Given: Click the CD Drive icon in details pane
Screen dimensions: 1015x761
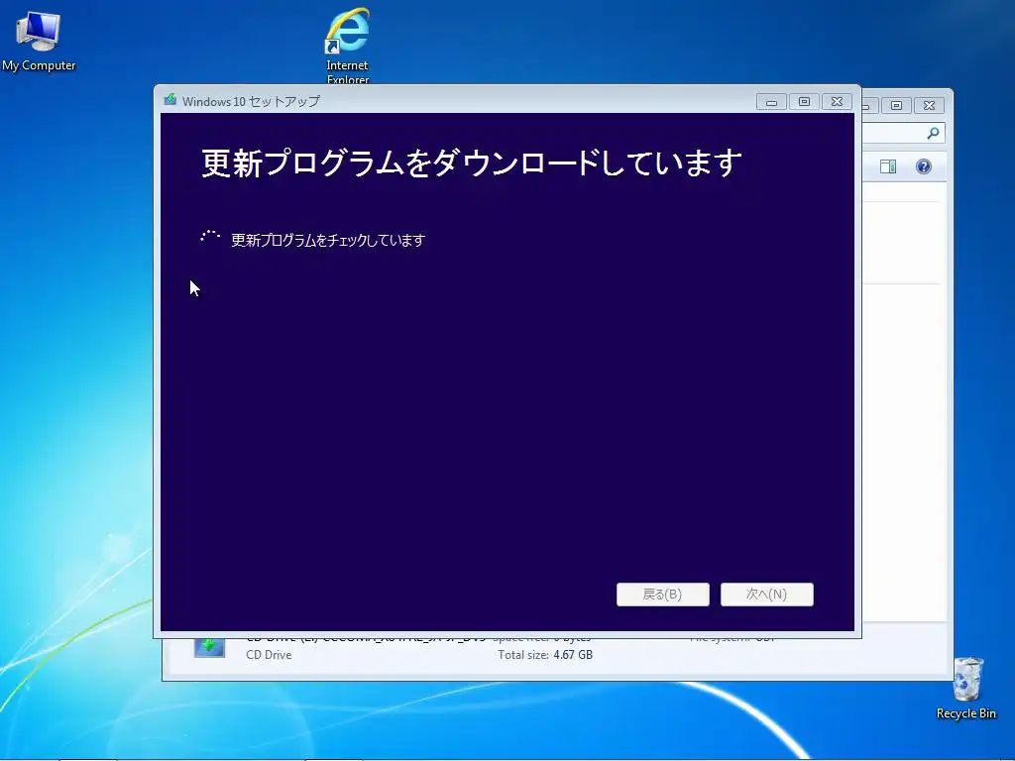Looking at the screenshot, I should [x=210, y=647].
